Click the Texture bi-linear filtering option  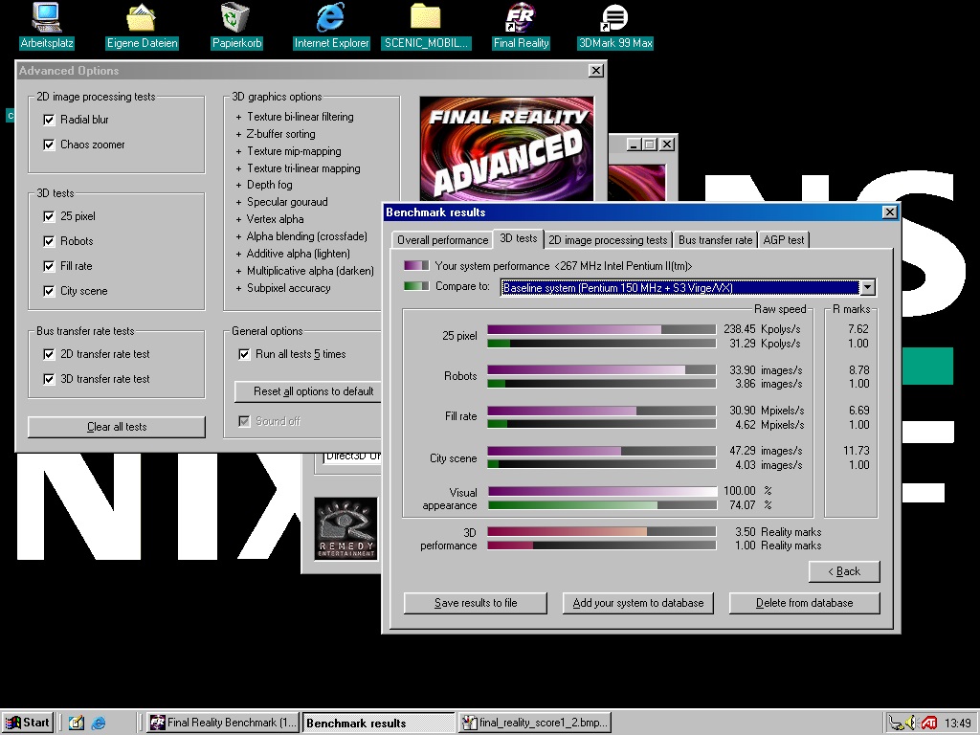pos(300,117)
